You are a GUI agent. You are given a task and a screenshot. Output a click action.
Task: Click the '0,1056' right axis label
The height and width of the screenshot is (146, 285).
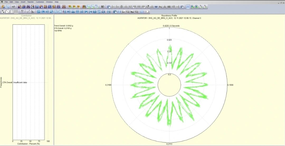(230, 85)
